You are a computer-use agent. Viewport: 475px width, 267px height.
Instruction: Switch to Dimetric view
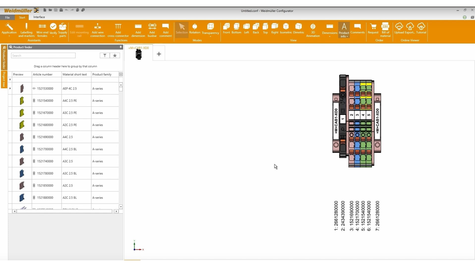tap(298, 28)
